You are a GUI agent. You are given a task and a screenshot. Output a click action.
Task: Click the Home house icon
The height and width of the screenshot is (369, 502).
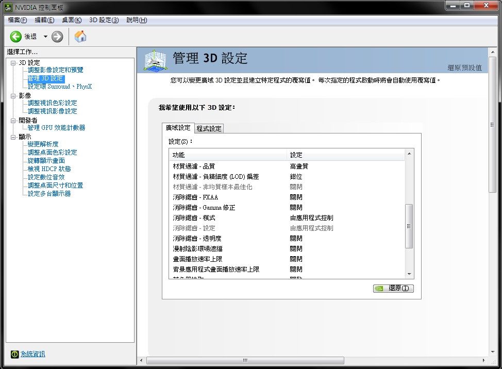coord(80,36)
